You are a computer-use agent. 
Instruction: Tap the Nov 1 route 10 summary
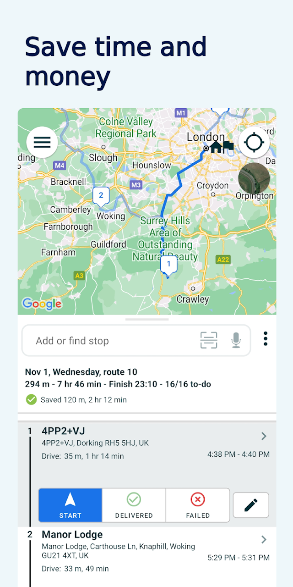point(118,378)
